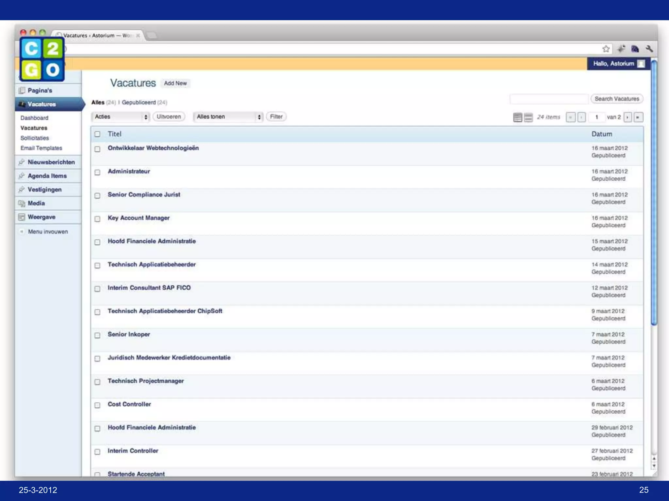
Task: Go to next page arrow in pagination
Action: [x=627, y=117]
